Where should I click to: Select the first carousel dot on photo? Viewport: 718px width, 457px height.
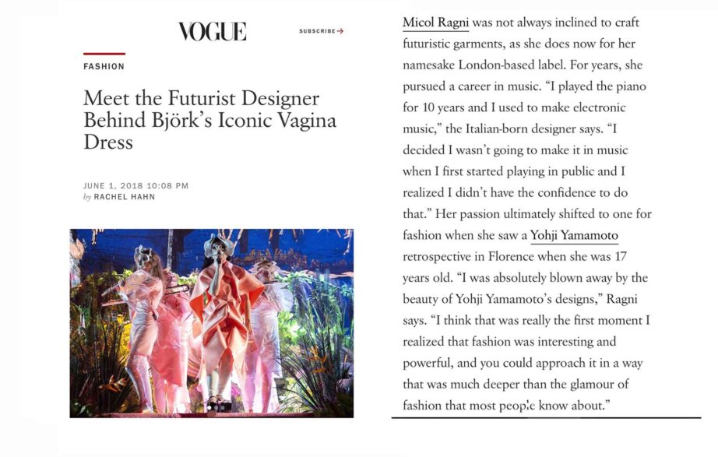[x=209, y=407]
